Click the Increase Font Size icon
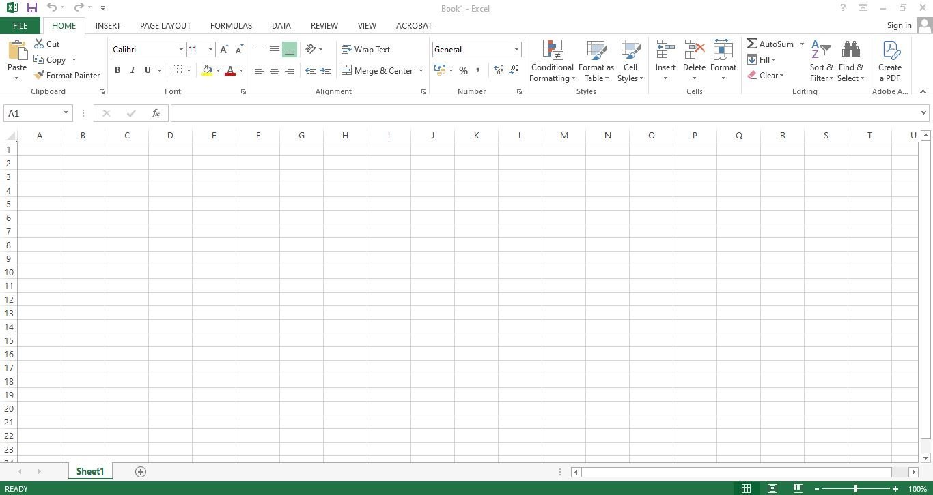This screenshot has width=933, height=495. coord(224,50)
